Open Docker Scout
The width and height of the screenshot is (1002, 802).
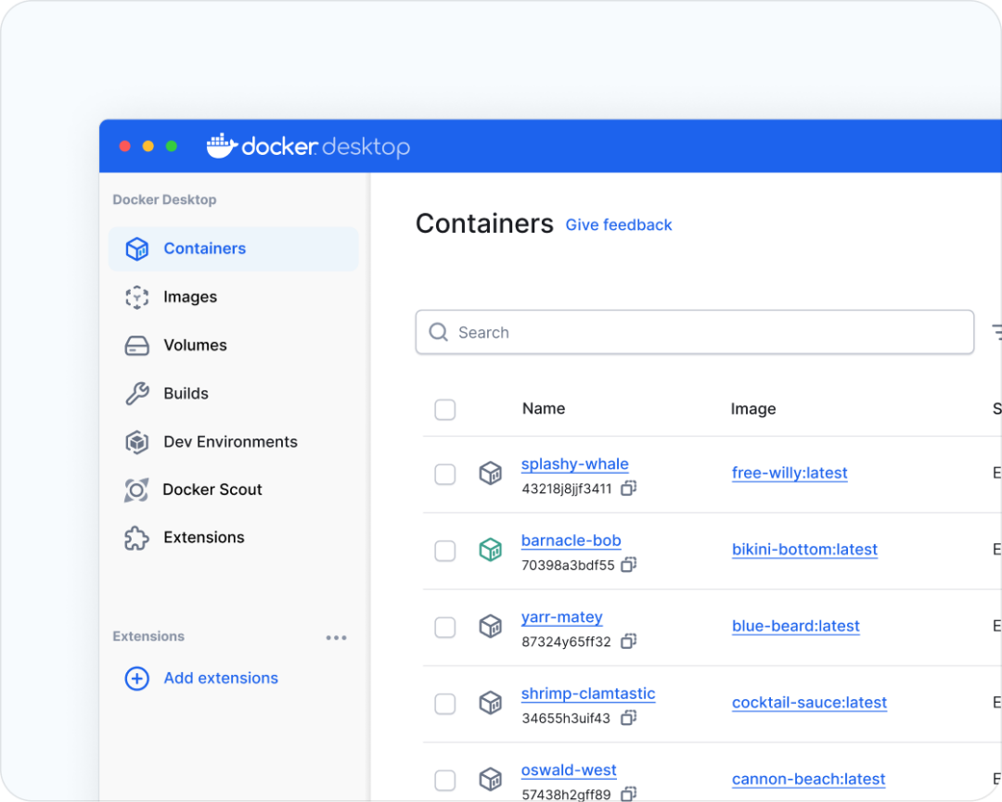point(136,490)
